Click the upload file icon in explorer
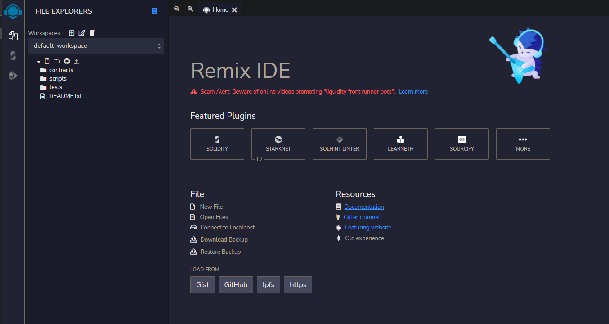The image size is (609, 324). 76,61
